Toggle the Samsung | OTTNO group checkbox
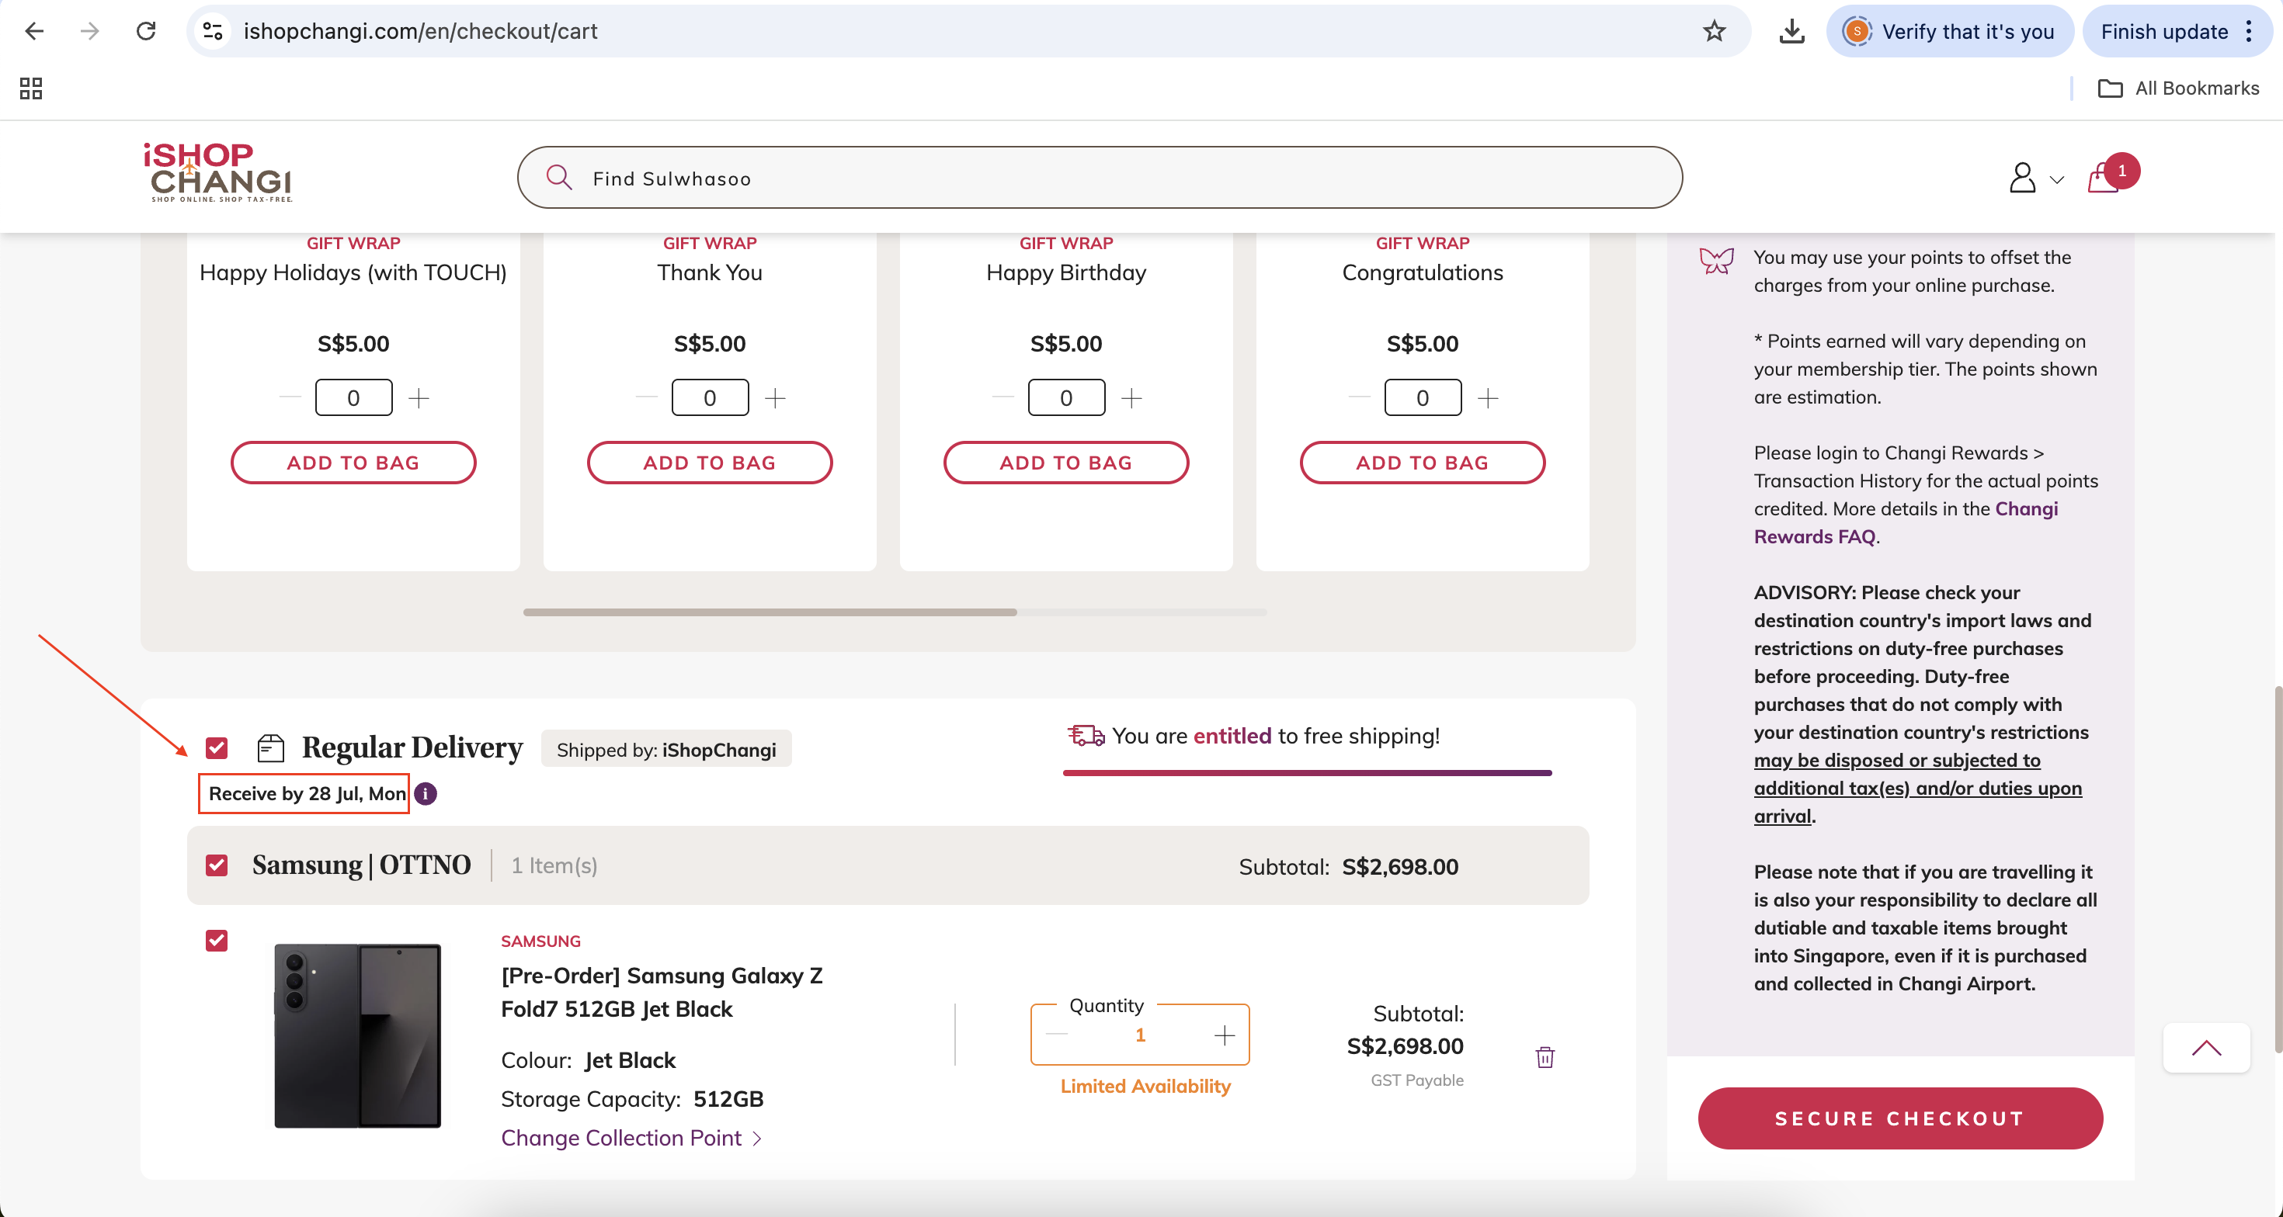This screenshot has width=2283, height=1217. [217, 865]
